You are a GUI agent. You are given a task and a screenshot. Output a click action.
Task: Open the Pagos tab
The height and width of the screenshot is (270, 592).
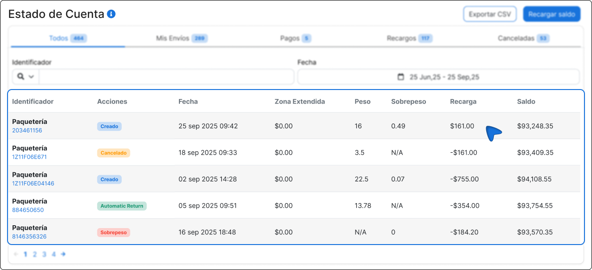[296, 38]
